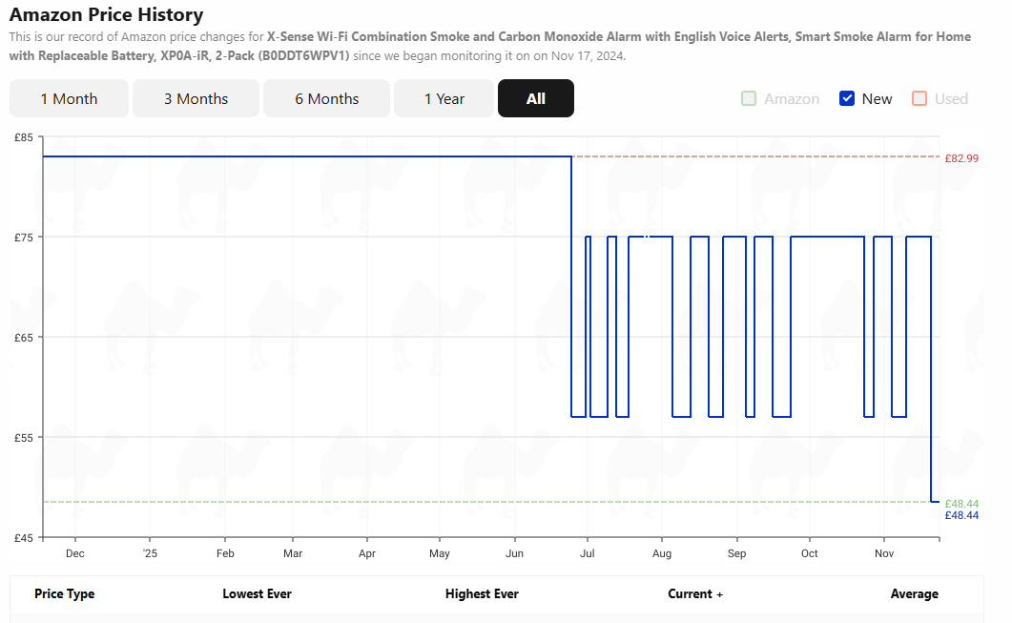Uncheck the New price checkbox
This screenshot has width=1012, height=623.
[847, 99]
